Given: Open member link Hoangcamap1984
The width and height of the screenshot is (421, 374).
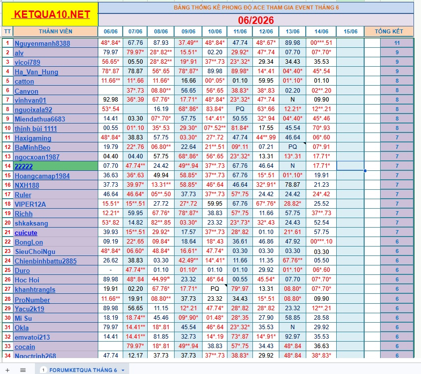Looking at the screenshot, I should (x=42, y=176).
